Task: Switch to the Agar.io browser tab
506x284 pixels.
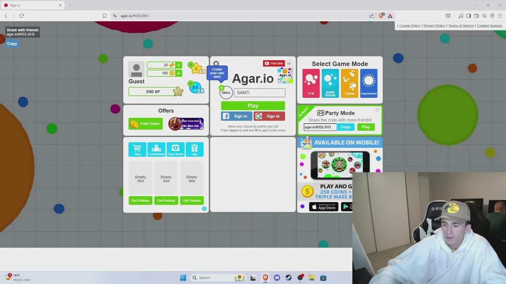Action: (32, 5)
